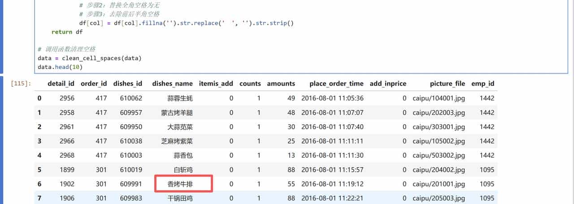Click detail_id value 1902
The width and height of the screenshot is (574, 204).
coord(67,184)
